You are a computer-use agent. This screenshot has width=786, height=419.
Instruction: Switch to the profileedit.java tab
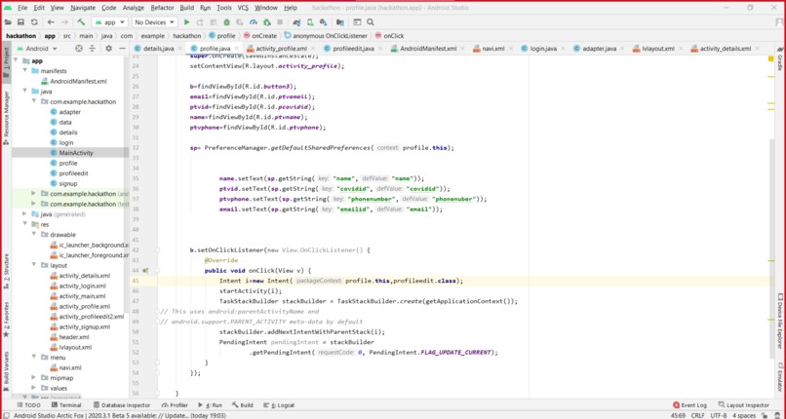353,49
